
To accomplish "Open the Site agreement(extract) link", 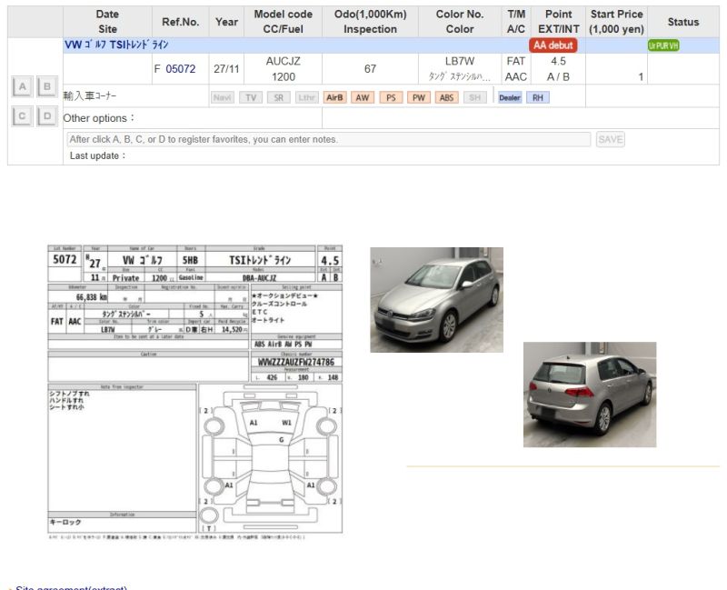I will pyautogui.click(x=71, y=587).
